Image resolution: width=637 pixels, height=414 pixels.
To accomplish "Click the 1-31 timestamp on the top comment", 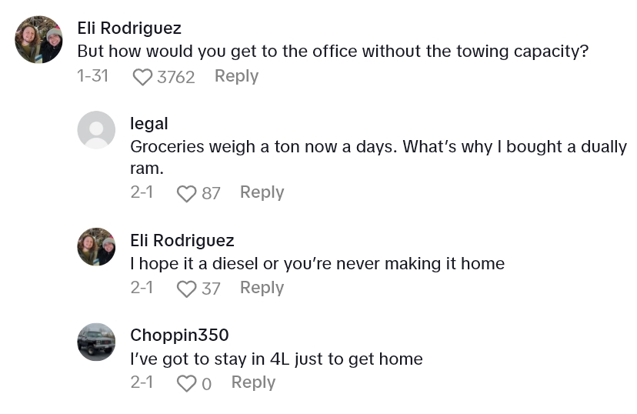I will click(x=92, y=76).
